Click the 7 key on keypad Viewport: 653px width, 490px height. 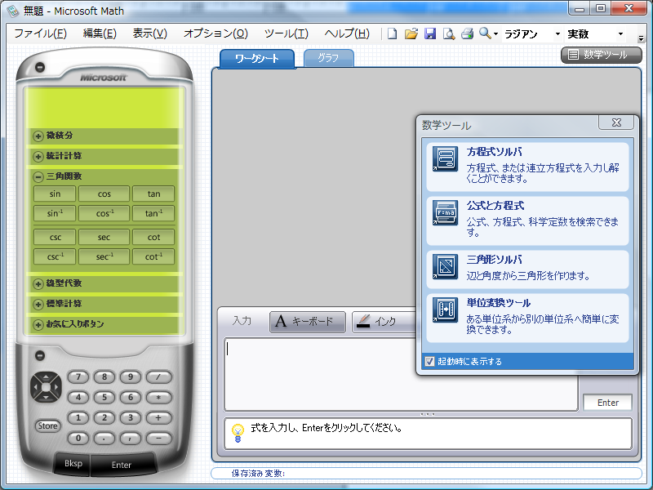(78, 377)
